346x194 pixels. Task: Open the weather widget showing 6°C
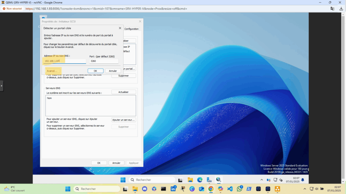(x=14, y=189)
